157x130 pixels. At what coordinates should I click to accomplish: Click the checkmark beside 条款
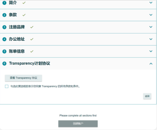tap(24, 15)
